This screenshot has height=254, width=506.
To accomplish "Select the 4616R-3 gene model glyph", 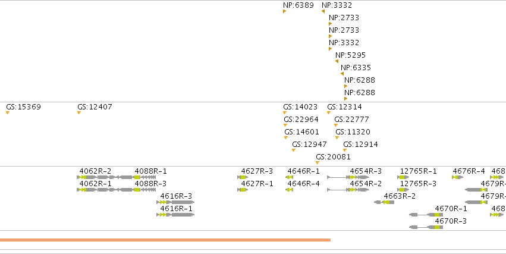I will pyautogui.click(x=175, y=202).
